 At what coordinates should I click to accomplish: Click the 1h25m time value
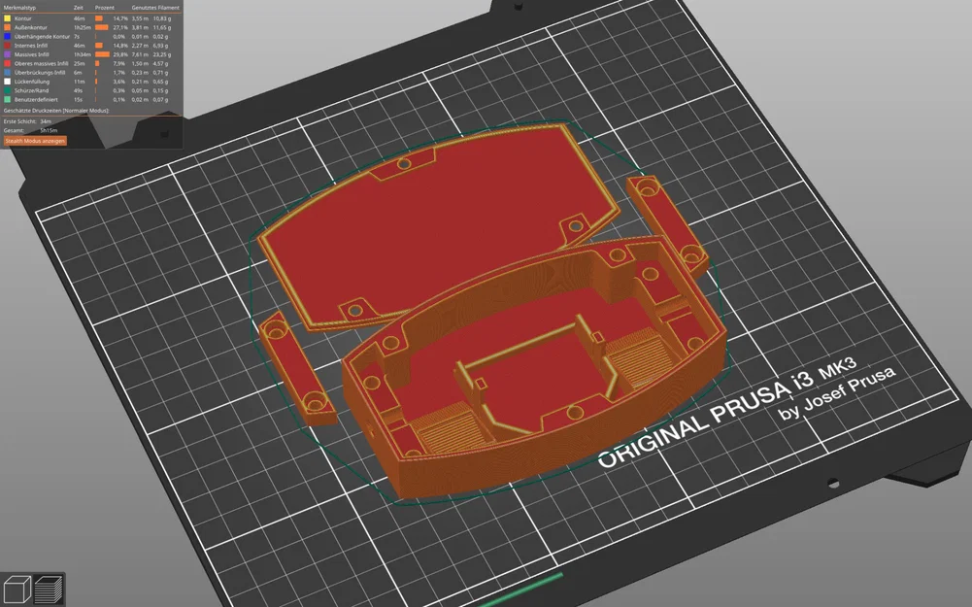point(81,28)
